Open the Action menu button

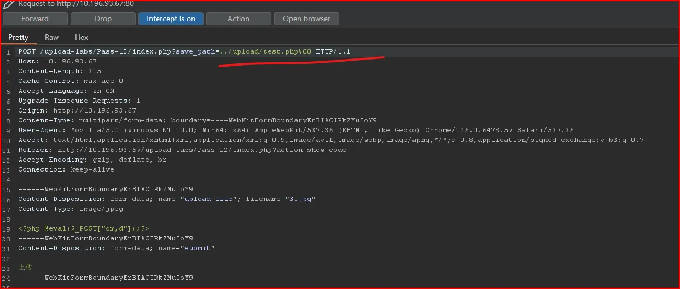tap(239, 19)
